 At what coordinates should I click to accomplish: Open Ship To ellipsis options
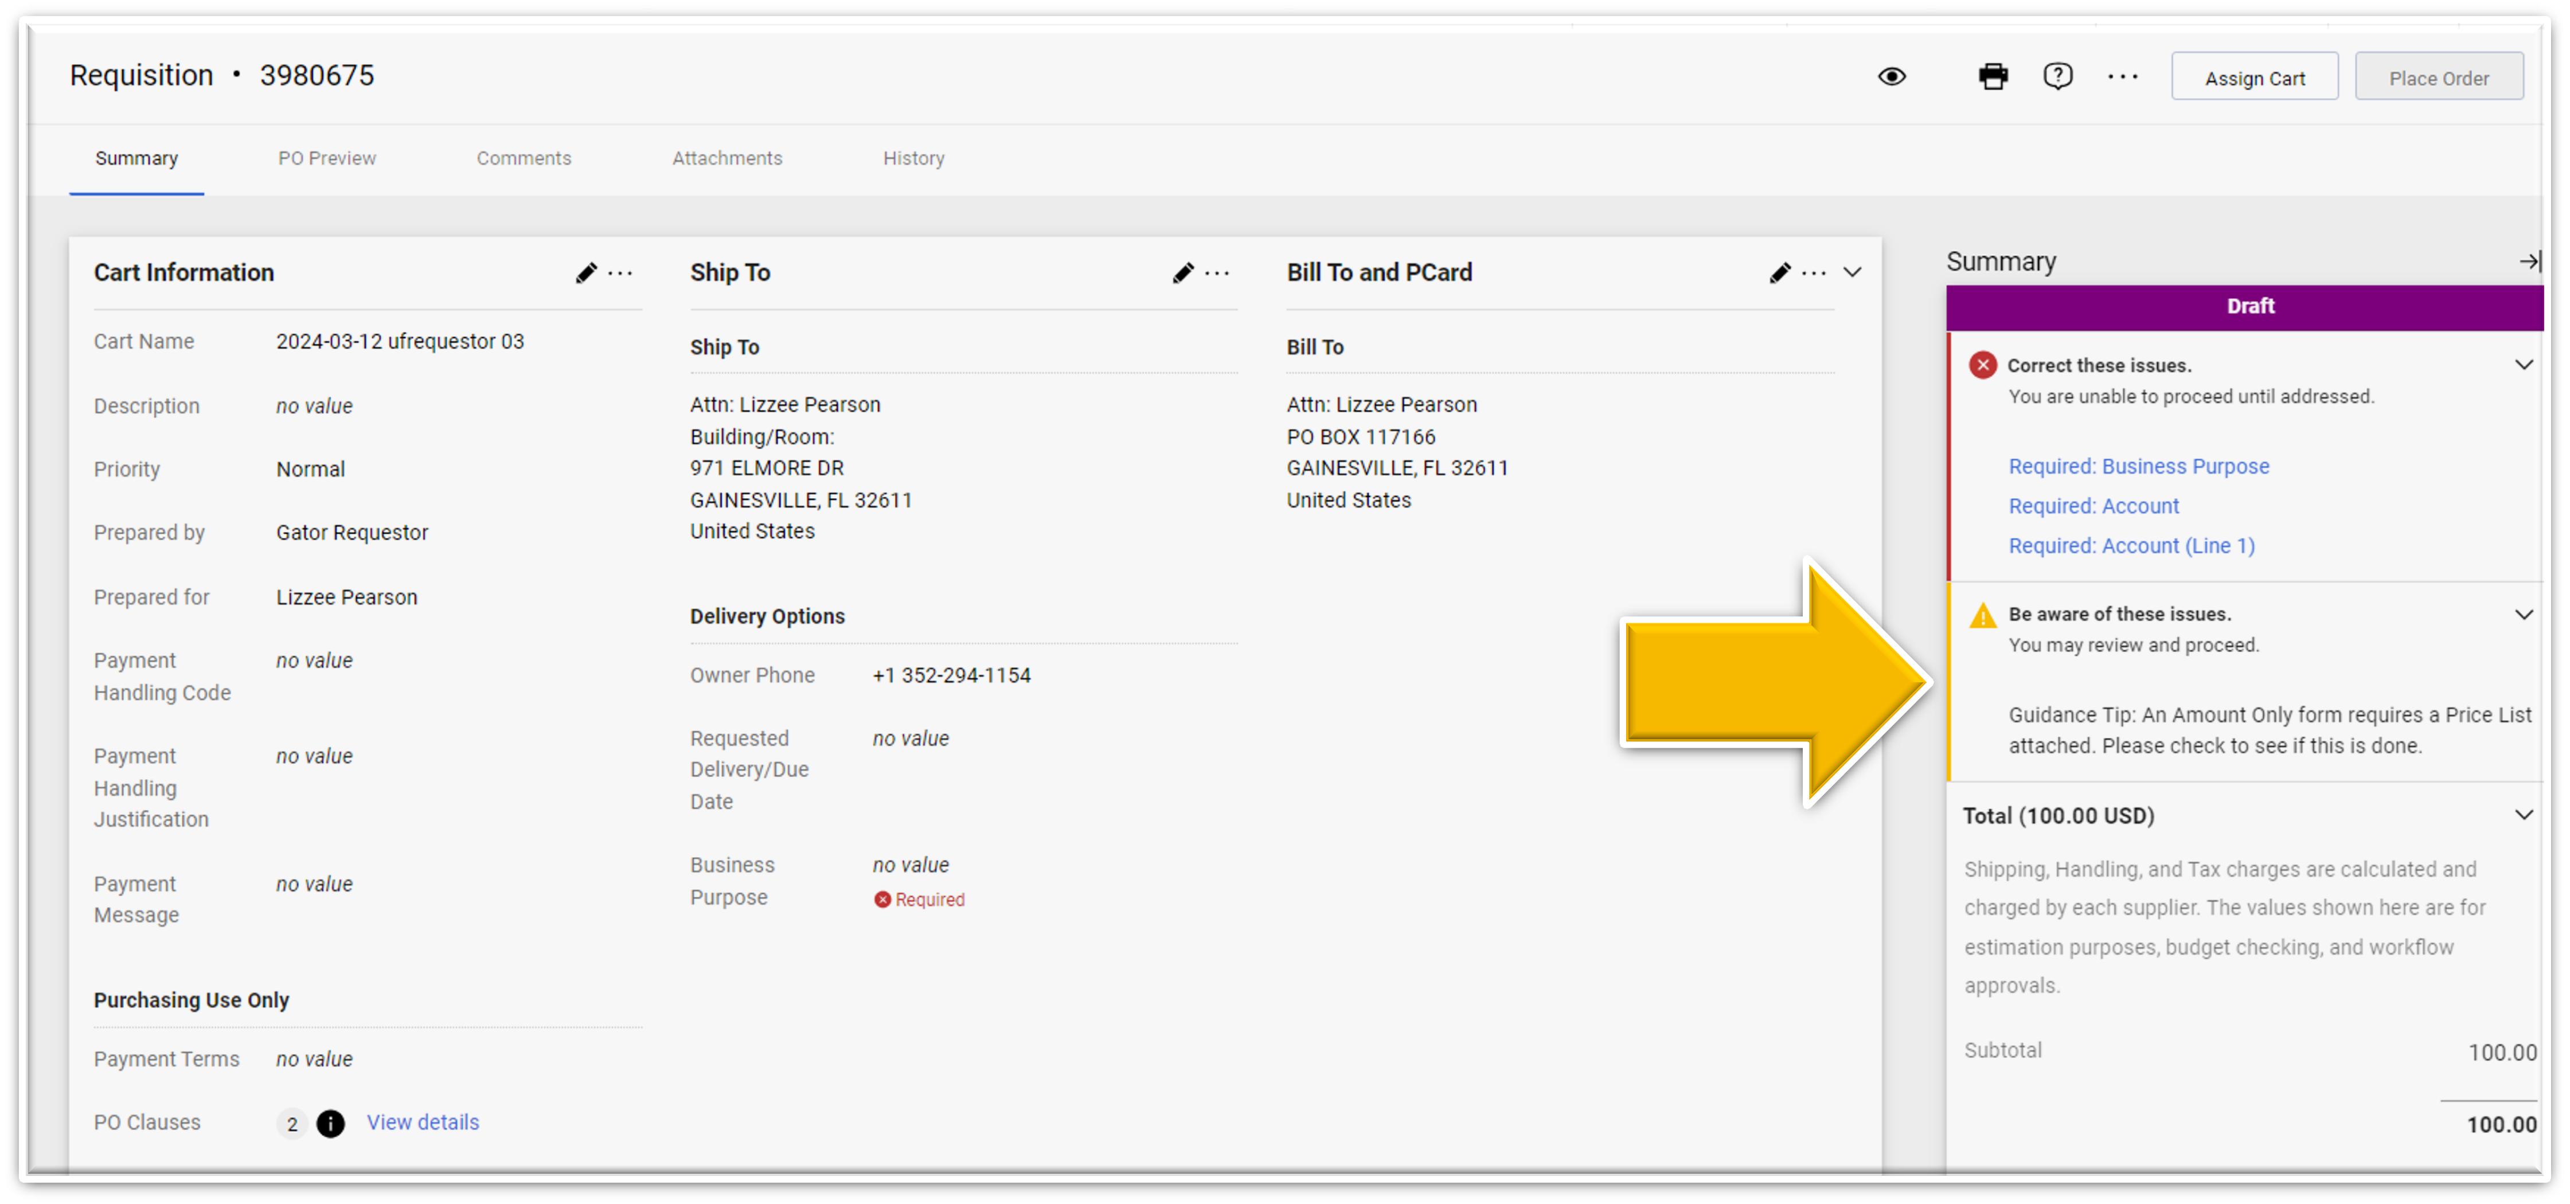[x=1217, y=273]
